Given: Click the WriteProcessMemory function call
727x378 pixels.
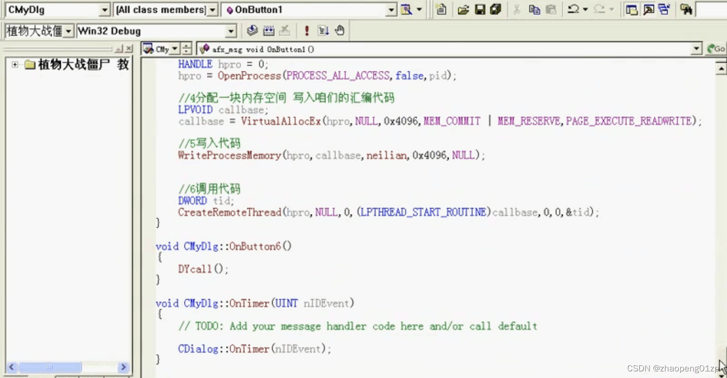Looking at the screenshot, I should click(x=230, y=155).
